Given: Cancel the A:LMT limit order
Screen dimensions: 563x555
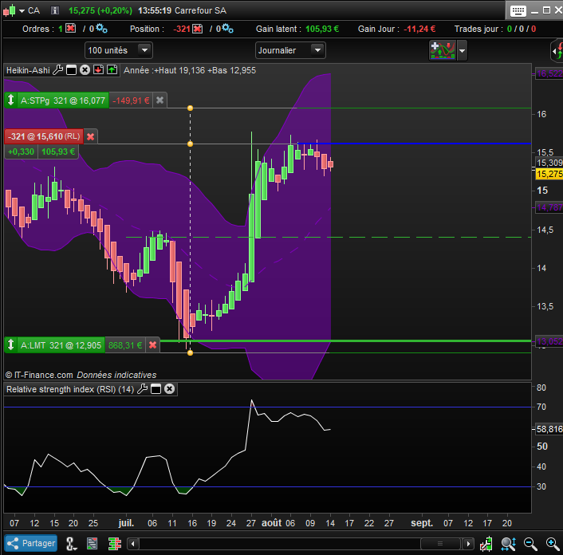Looking at the screenshot, I should (x=152, y=345).
